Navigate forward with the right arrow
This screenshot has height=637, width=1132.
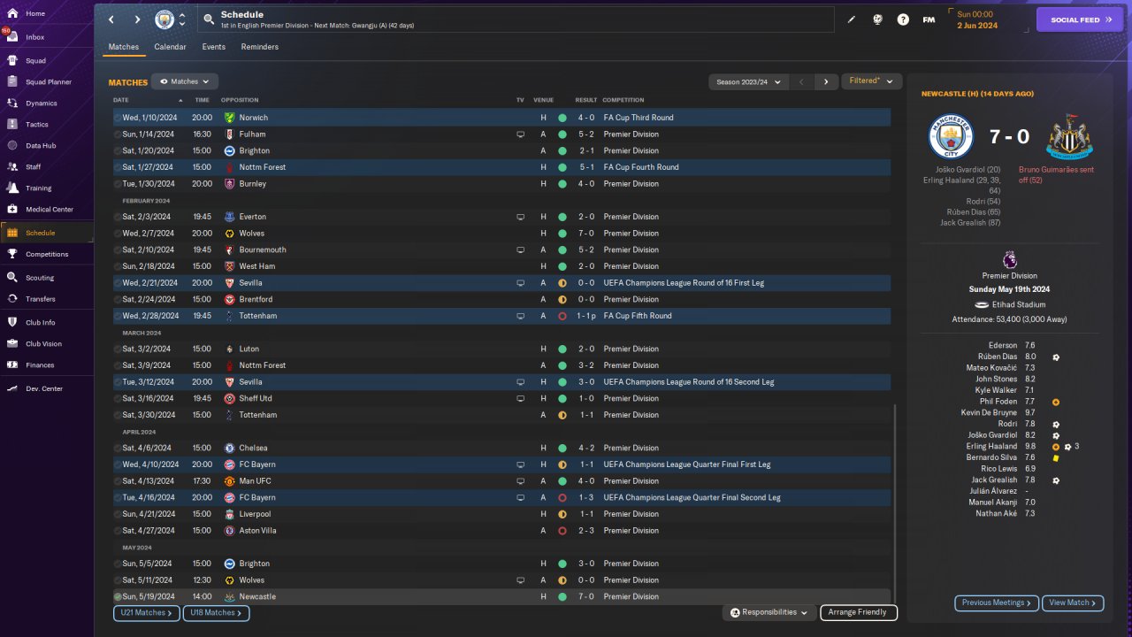point(137,19)
